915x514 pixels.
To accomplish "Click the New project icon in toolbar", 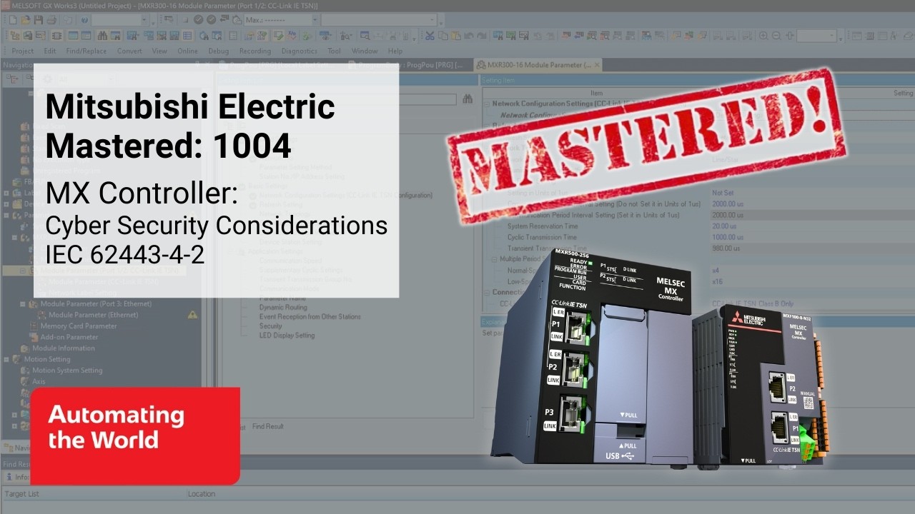I will pos(13,19).
